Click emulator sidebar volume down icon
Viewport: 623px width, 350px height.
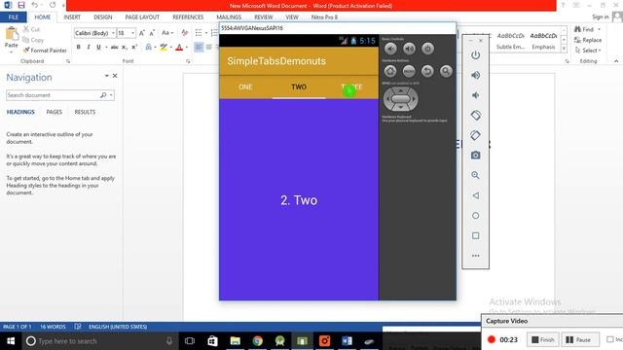click(475, 95)
